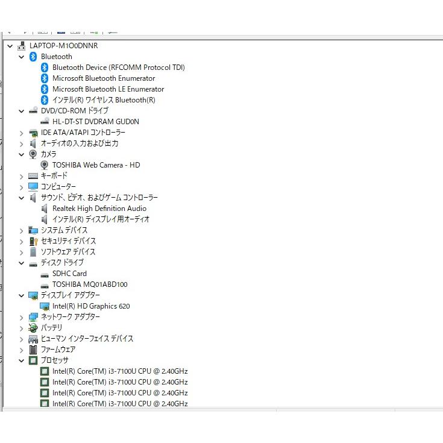Screen dimensions: 443x443
Task: Select Microsoft Bluetooth Enumerator entry
Action: (104, 78)
